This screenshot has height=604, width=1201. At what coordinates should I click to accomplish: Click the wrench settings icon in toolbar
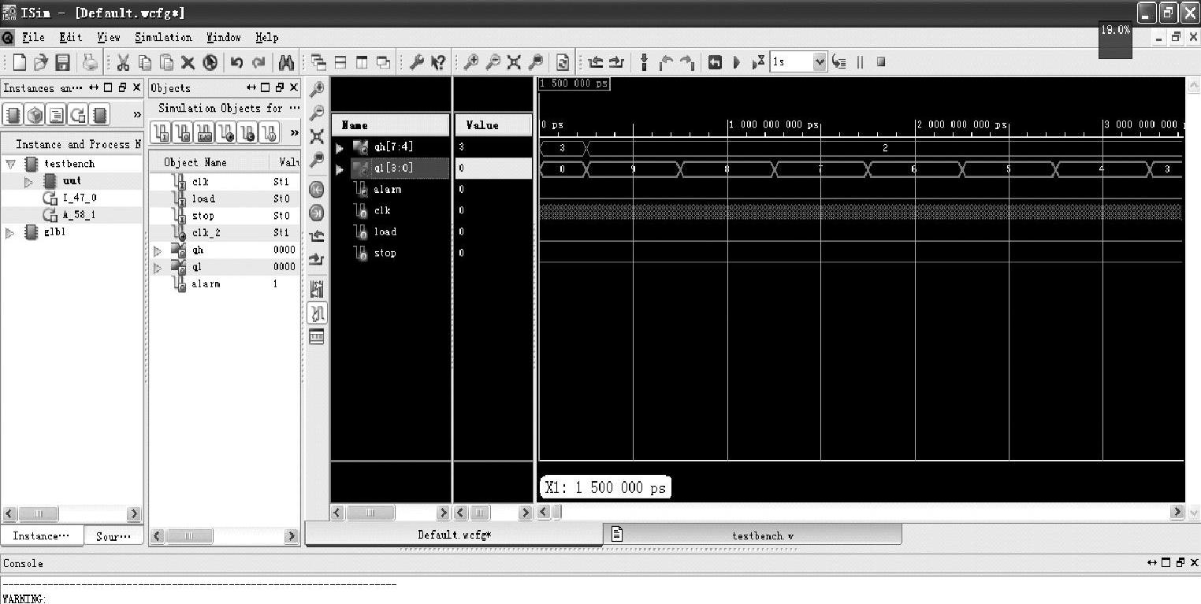pyautogui.click(x=417, y=62)
